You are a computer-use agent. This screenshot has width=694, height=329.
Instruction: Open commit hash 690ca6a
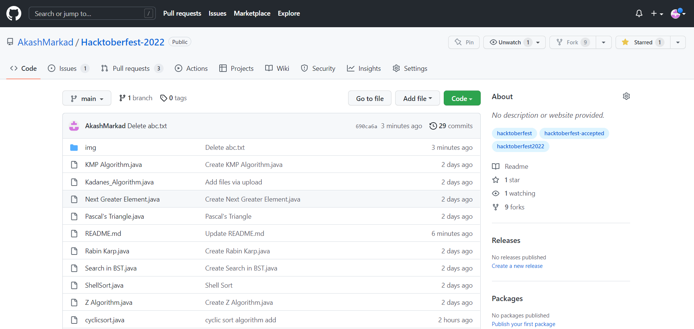point(366,126)
